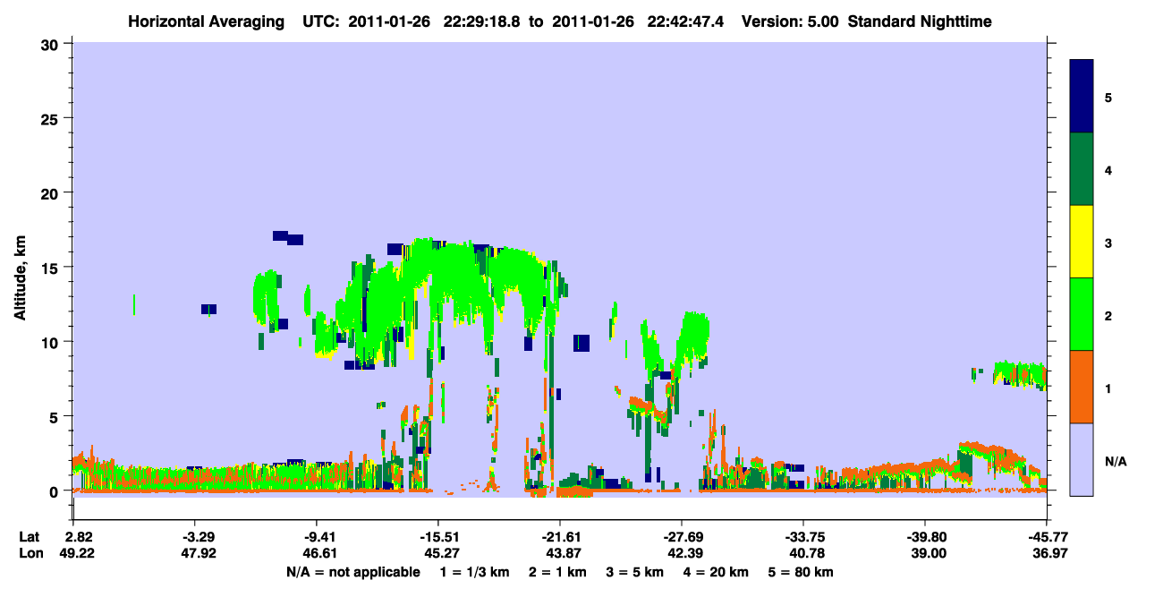1163x597 pixels.
Task: Click the latitude value -9.41
Action: tap(317, 537)
